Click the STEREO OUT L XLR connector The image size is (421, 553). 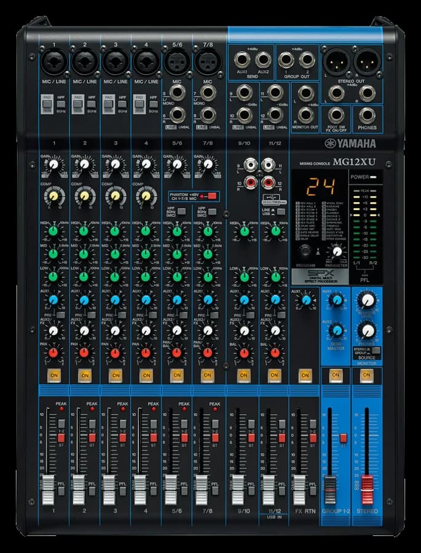(337, 61)
